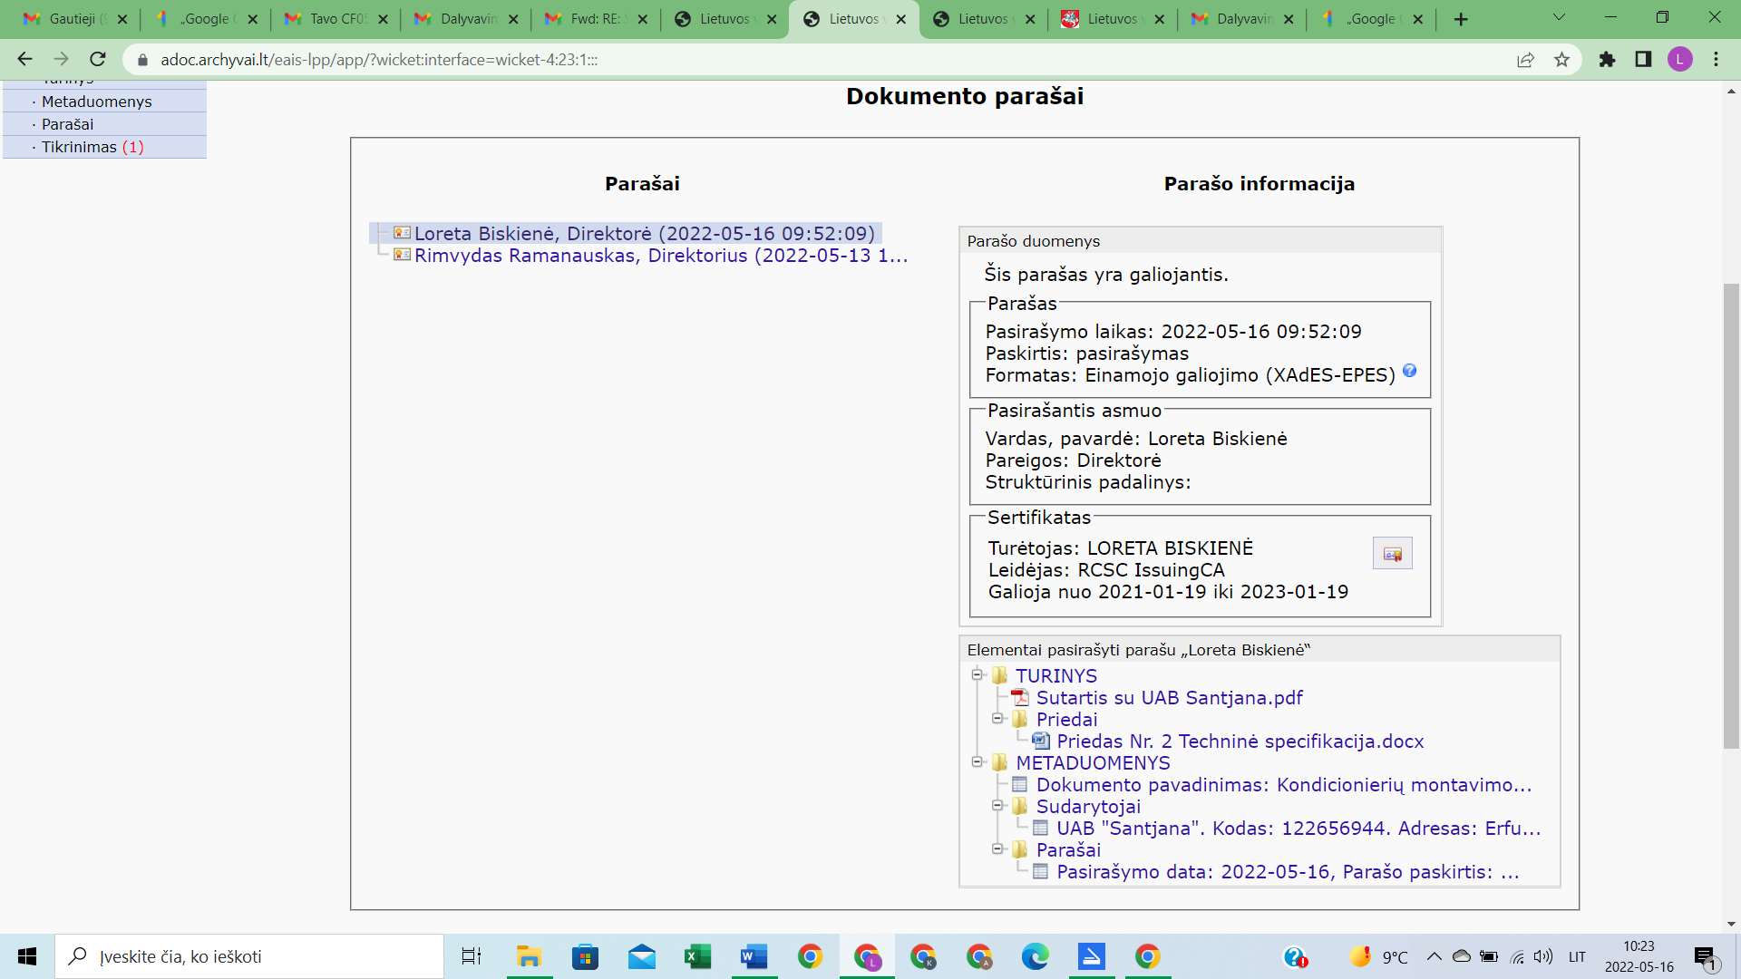Viewport: 1741px width, 979px height.
Task: Collapse the Priedai tree node
Action: click(x=997, y=718)
